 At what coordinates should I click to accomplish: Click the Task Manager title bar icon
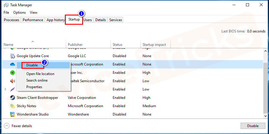coord(6,5)
